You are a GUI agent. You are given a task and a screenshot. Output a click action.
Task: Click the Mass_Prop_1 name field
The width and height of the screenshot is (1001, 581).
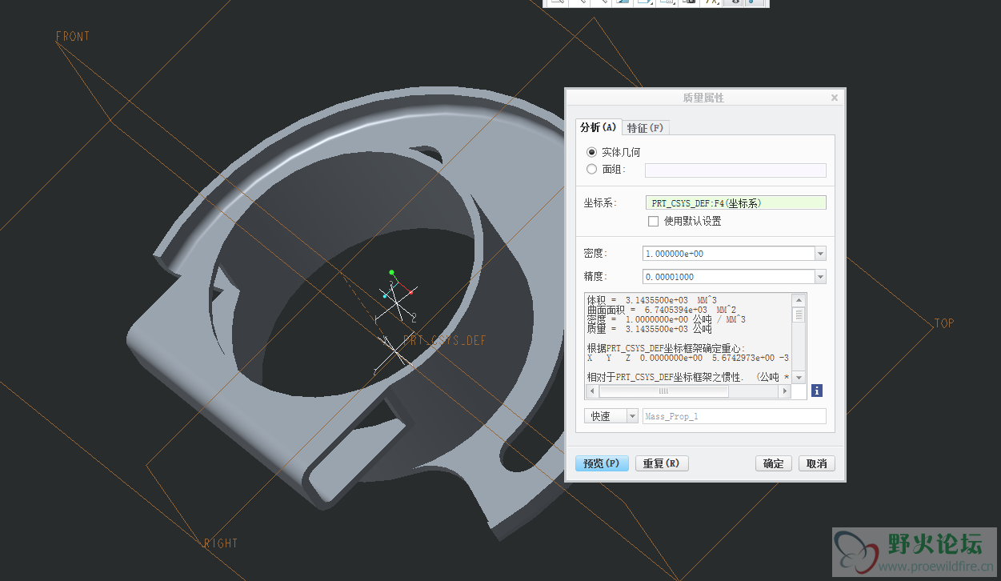[735, 416]
